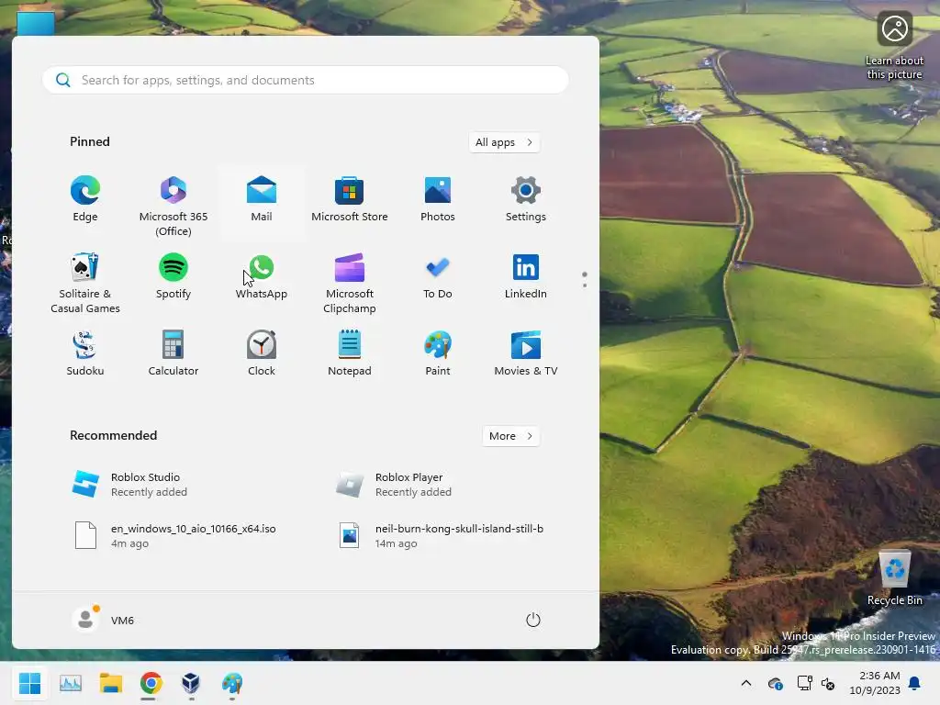Switch to Google Chrome on taskbar
The image size is (940, 705).
pos(151,683)
